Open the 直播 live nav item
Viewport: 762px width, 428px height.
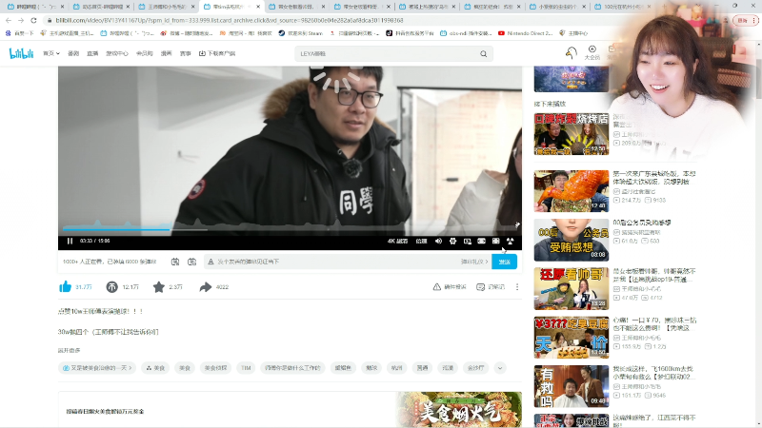pyautogui.click(x=92, y=53)
